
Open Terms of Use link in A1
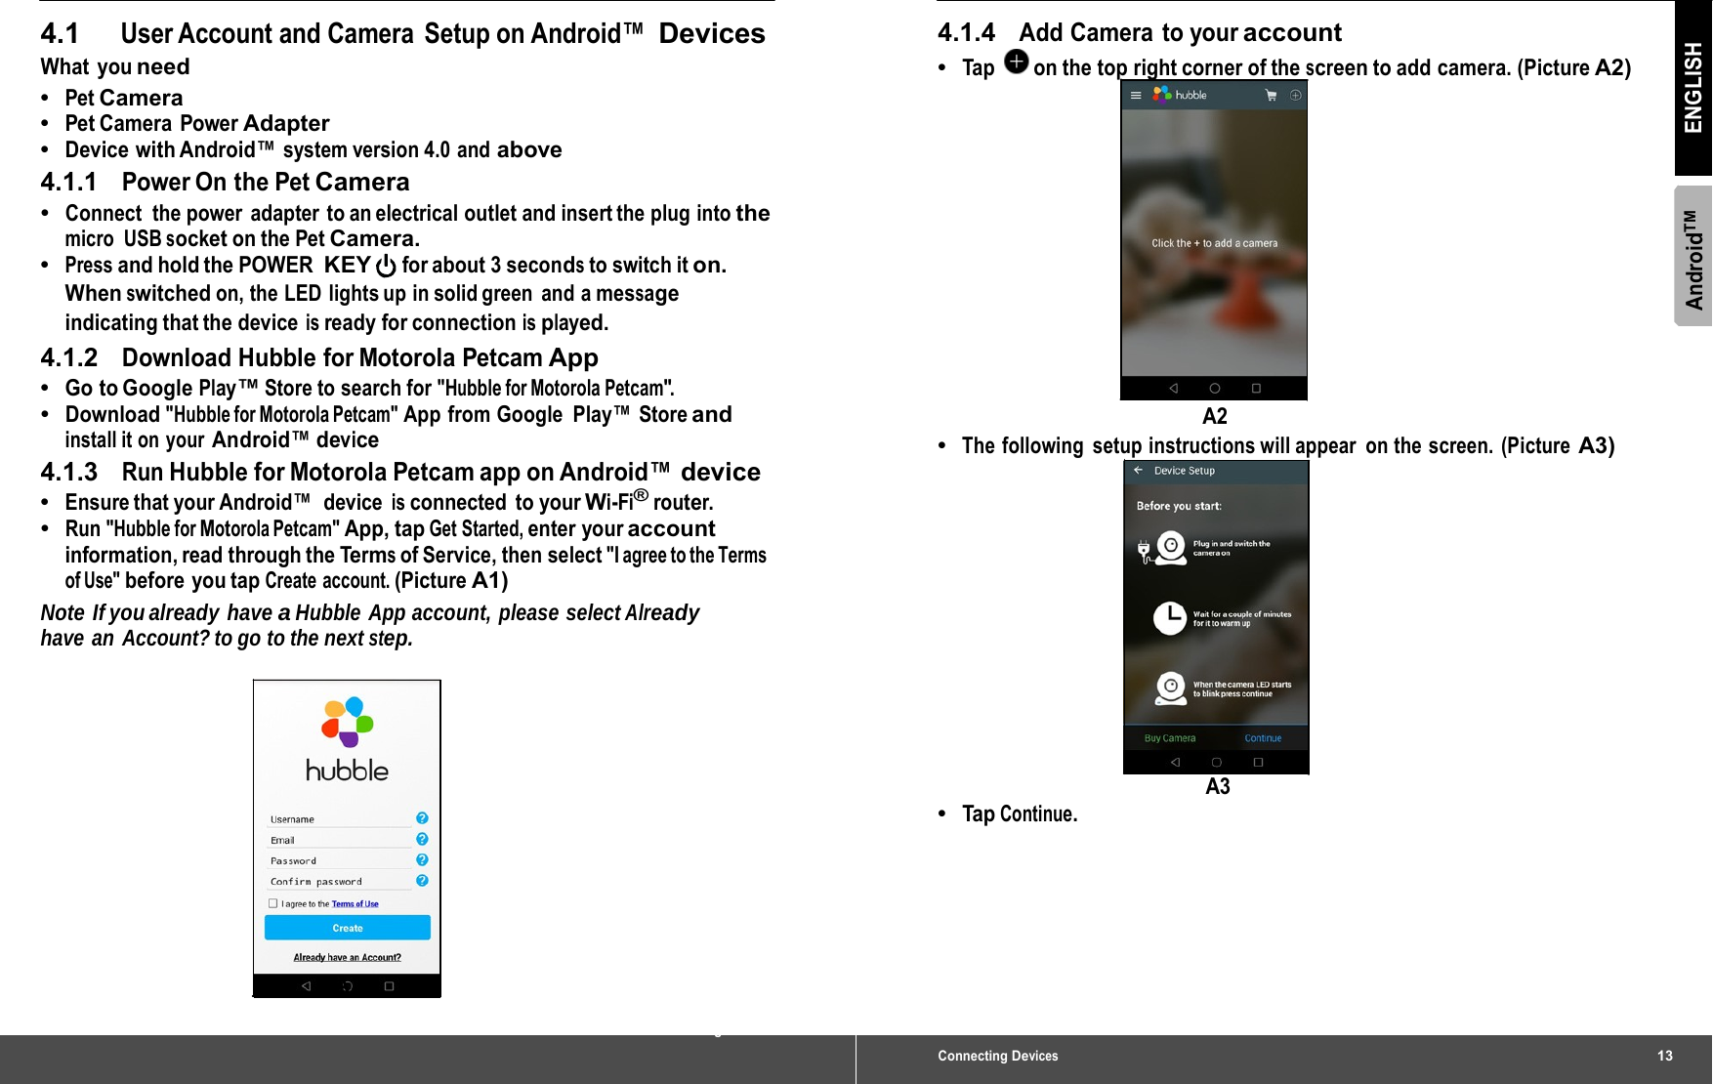tap(355, 903)
